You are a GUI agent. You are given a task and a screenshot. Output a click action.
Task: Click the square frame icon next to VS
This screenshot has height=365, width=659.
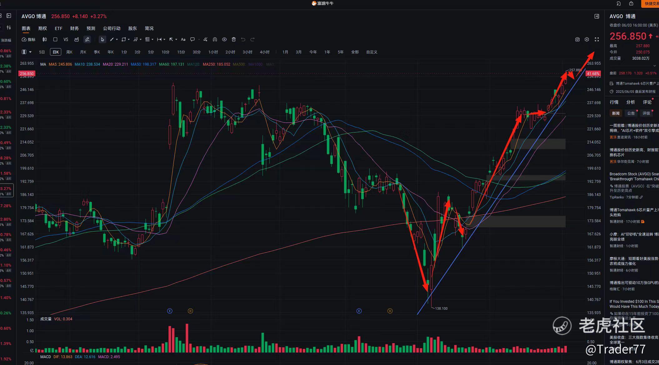55,39
